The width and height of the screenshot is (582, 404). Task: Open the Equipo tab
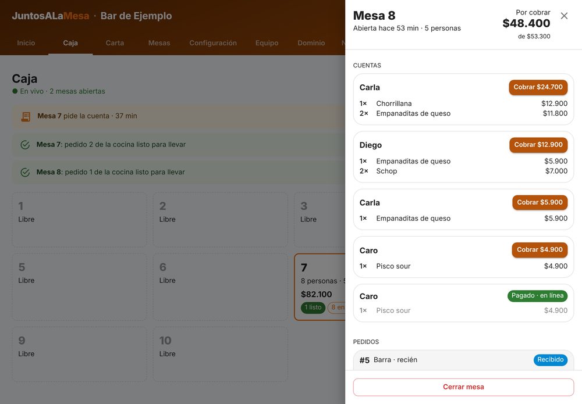[x=267, y=43]
